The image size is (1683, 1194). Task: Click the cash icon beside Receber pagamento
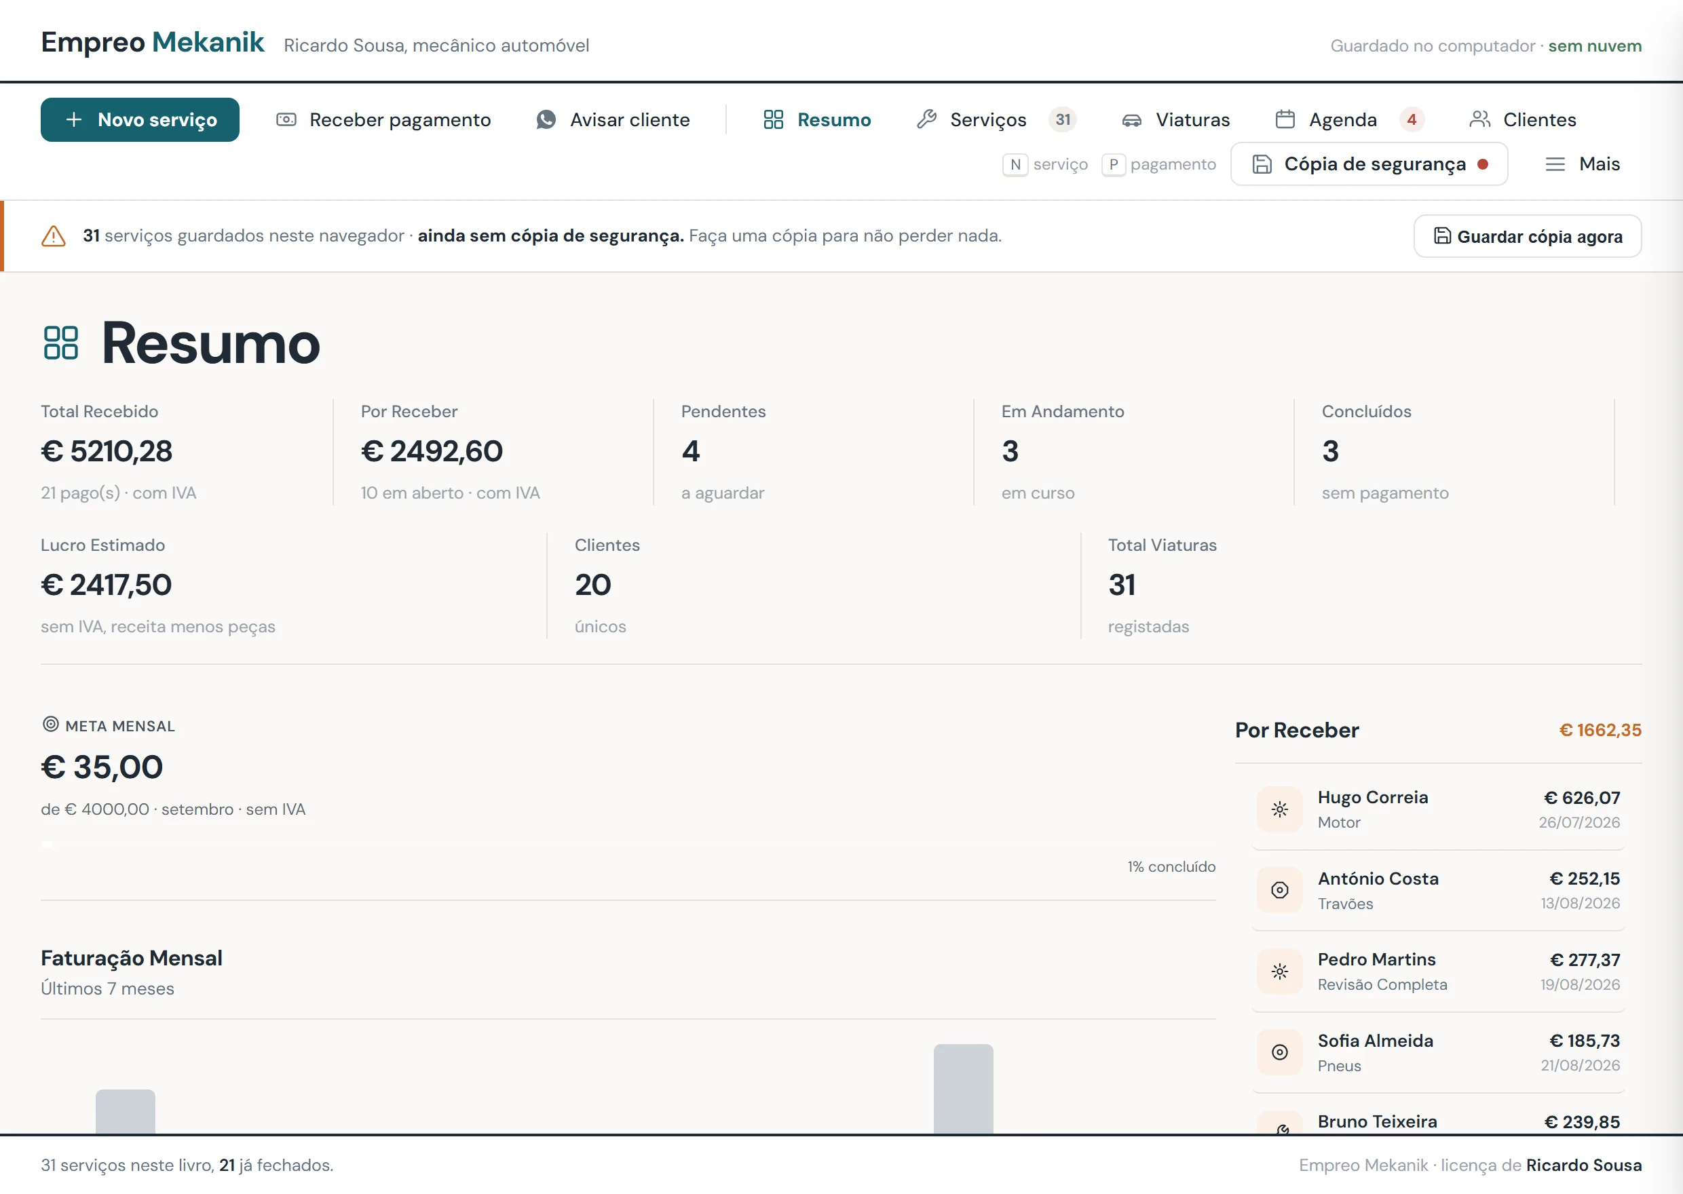click(x=286, y=119)
